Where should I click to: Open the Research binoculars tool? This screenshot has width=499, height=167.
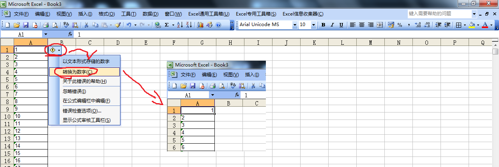coord(75,25)
